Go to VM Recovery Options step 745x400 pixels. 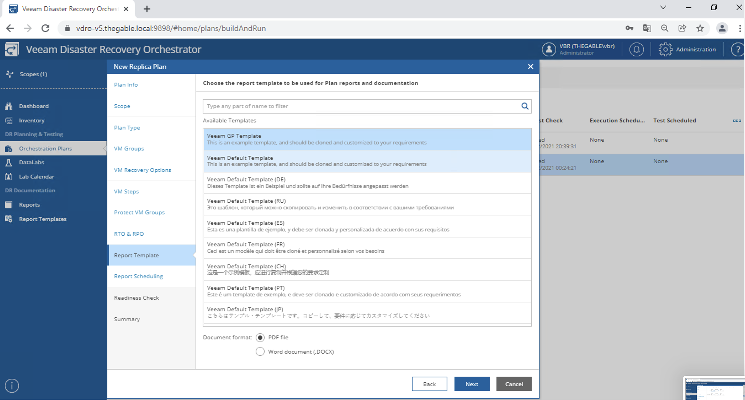142,170
